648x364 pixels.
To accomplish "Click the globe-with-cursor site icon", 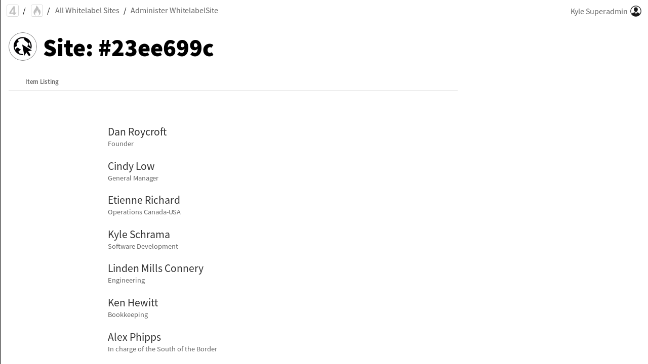I will [x=23, y=47].
